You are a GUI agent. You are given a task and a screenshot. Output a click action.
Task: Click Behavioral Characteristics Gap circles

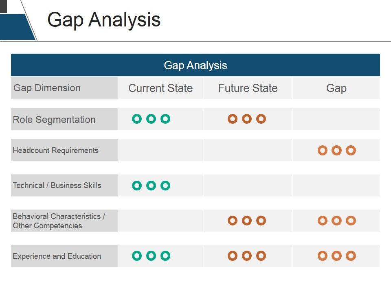click(x=336, y=221)
